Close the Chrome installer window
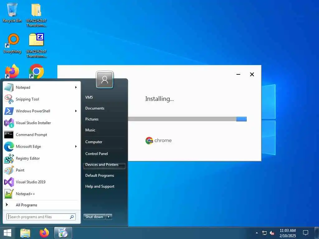The width and height of the screenshot is (319, 239). tap(252, 74)
